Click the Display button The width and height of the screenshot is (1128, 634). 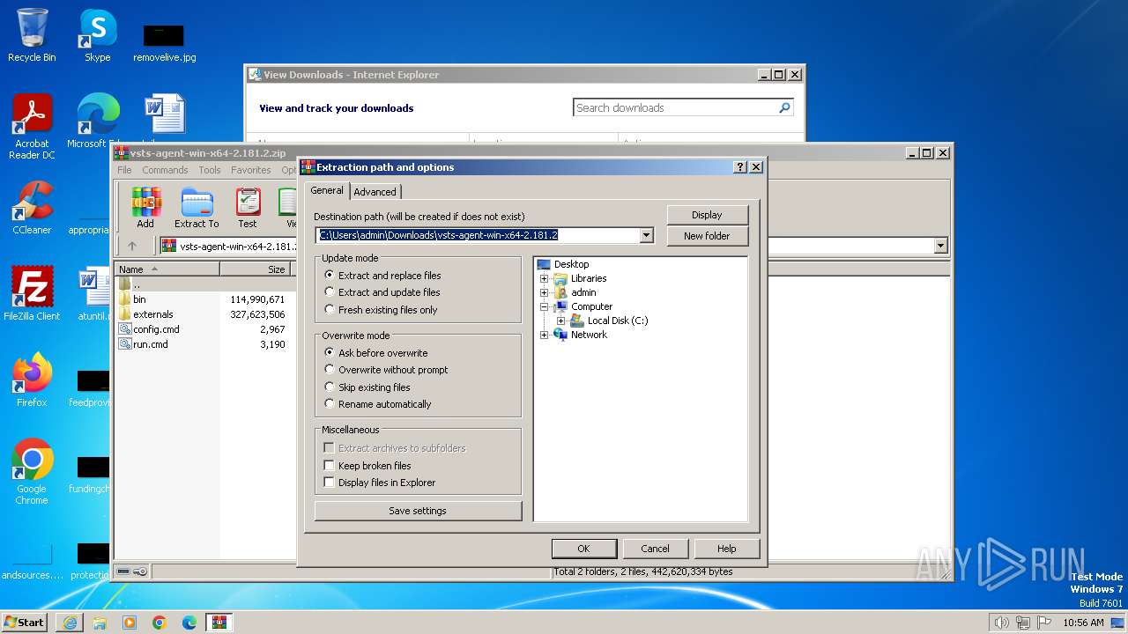707,215
